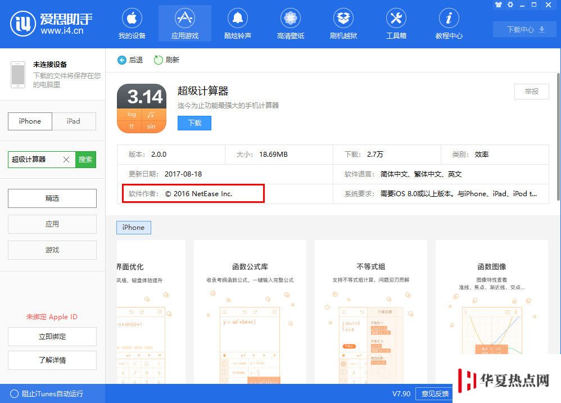This screenshot has height=403, width=561.
Task: Open 应用游戏 (Apps & Games) section
Action: click(x=185, y=24)
